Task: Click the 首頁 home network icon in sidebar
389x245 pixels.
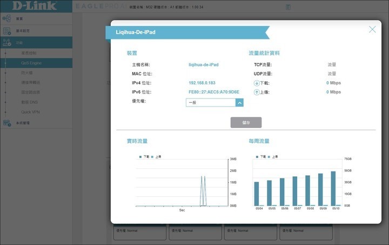Action: pyautogui.click(x=6, y=18)
